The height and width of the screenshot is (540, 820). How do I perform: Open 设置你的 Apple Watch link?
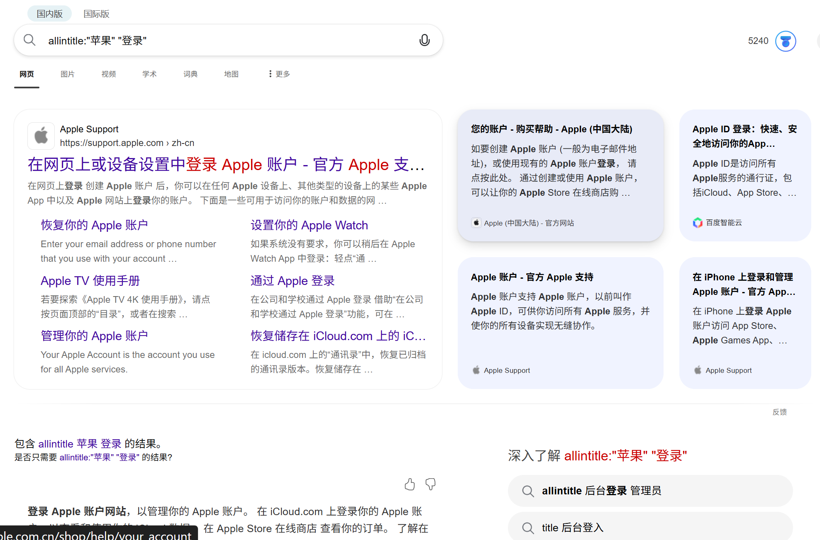(x=309, y=225)
